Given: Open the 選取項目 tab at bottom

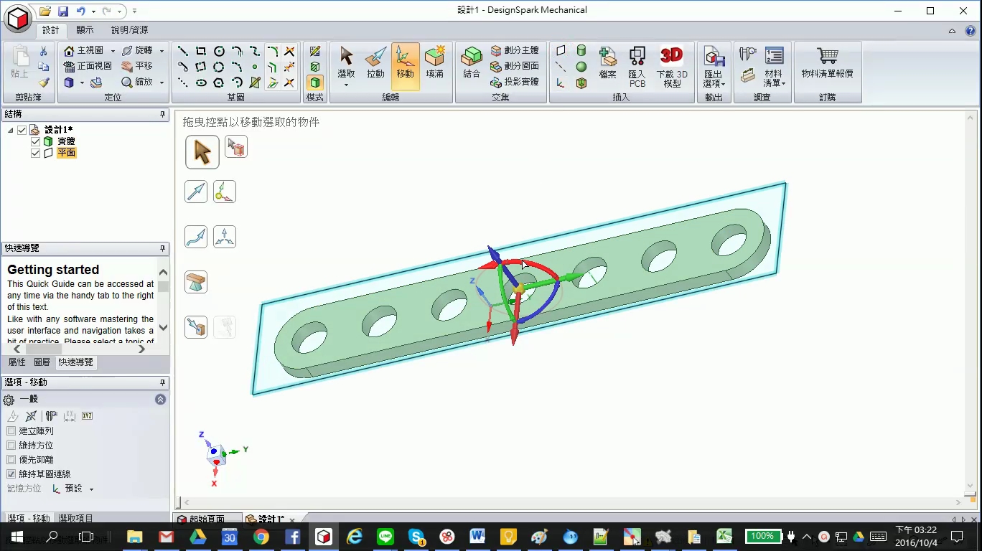Looking at the screenshot, I should click(75, 518).
